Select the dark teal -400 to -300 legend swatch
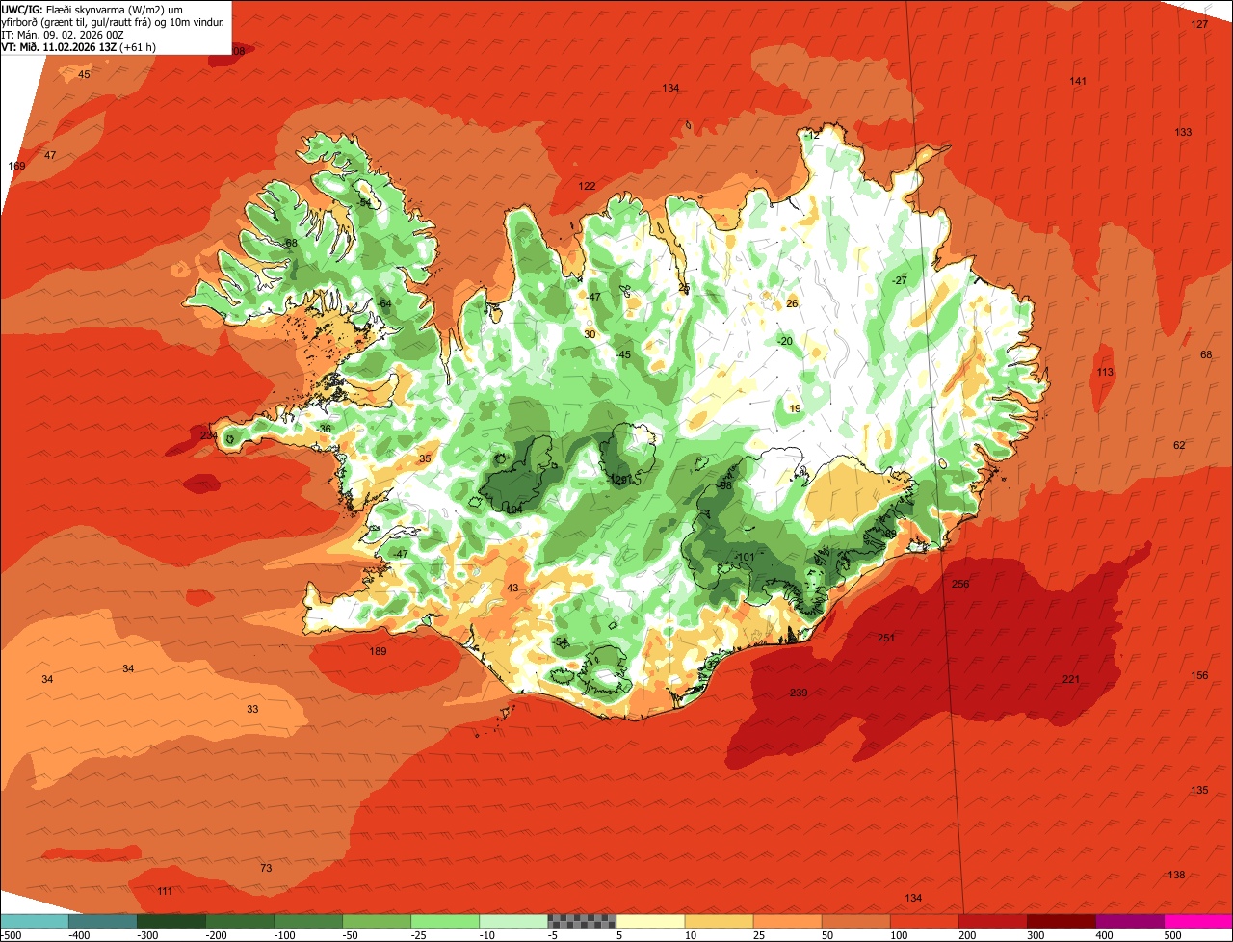The image size is (1233, 942). [102, 921]
